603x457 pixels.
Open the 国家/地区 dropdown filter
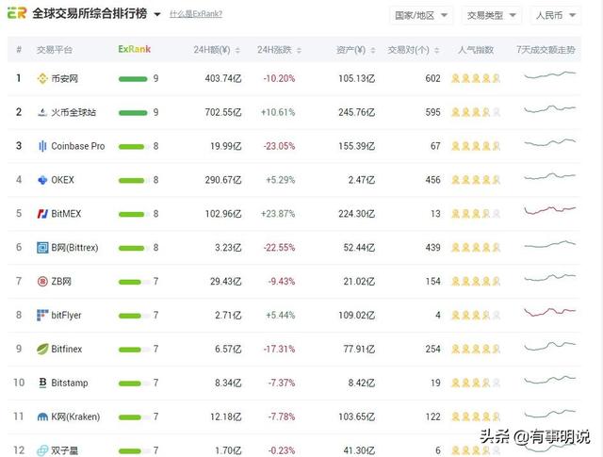tap(420, 16)
